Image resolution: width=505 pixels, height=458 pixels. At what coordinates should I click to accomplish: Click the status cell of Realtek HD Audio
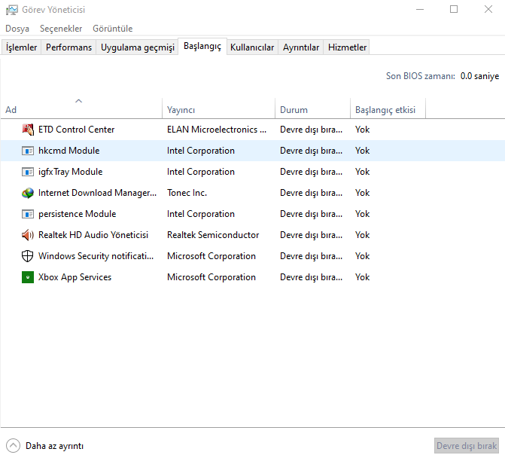coord(311,235)
